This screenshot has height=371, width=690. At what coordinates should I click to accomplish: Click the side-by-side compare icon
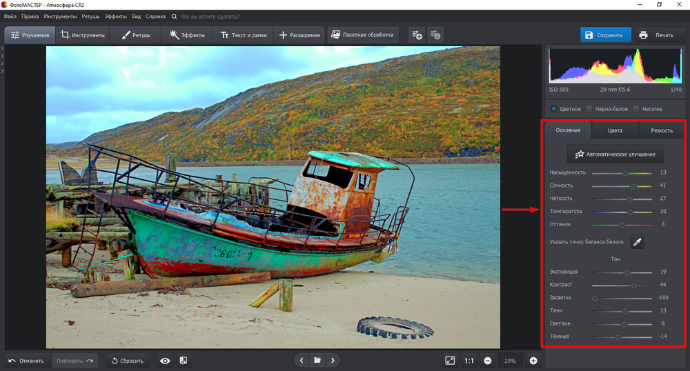click(x=184, y=361)
